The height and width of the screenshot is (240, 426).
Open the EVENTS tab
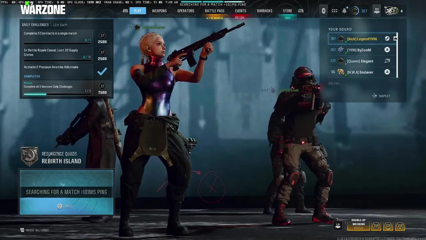click(x=241, y=11)
